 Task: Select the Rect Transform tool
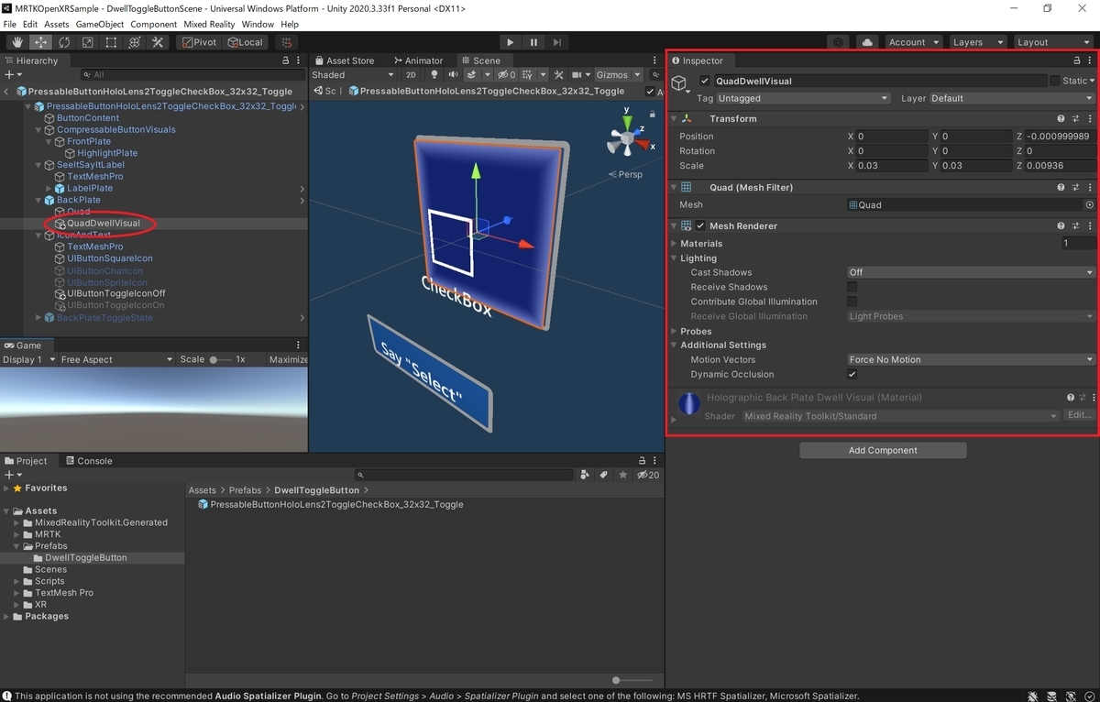coord(111,42)
